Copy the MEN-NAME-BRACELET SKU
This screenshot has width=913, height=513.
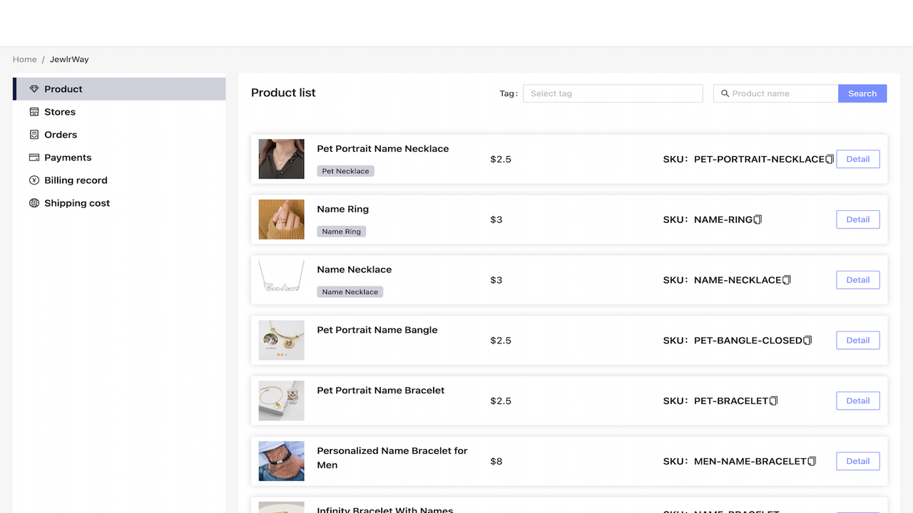tap(812, 461)
